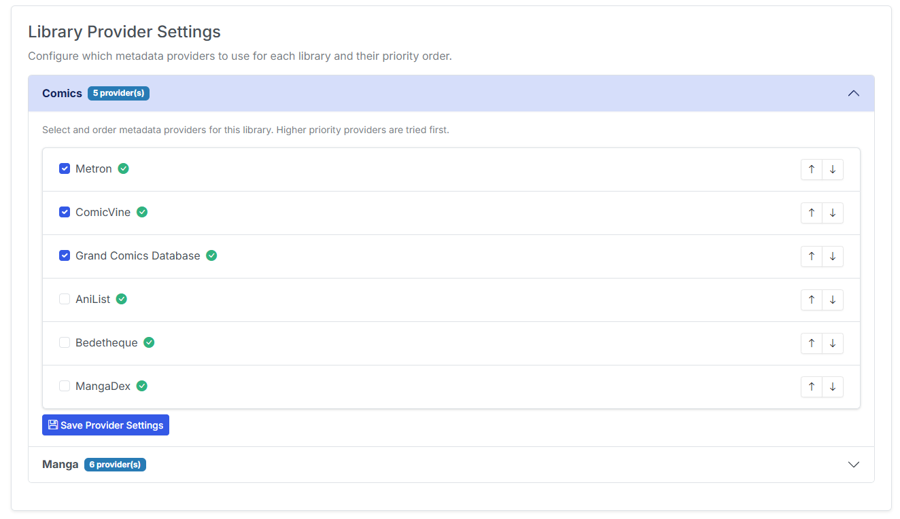Move AniList down in priority
900x519 pixels.
[833, 300]
